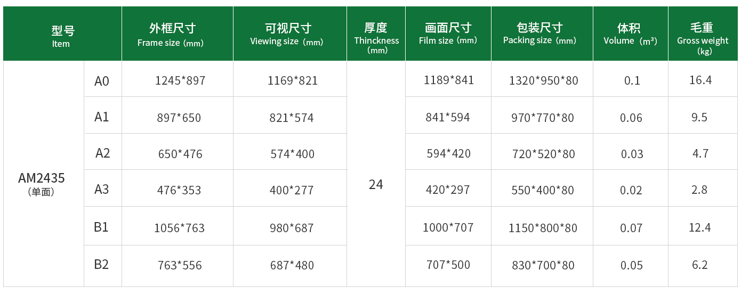Screen dimensions: 741x295
Task: Select the B2 row label
Action: tap(102, 264)
